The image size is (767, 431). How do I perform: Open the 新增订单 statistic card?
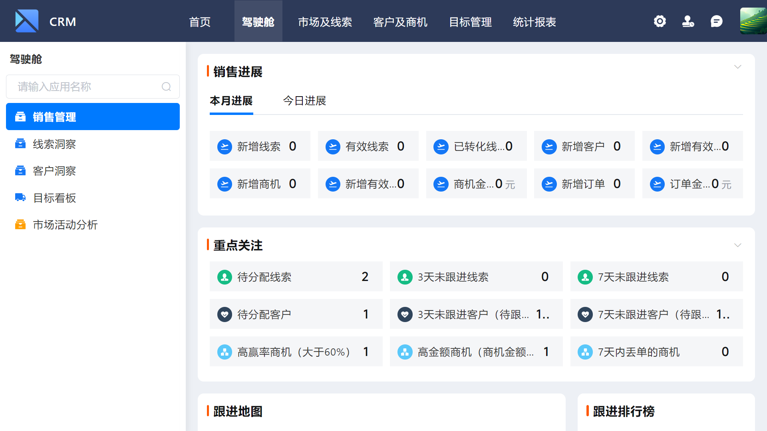tap(584, 184)
